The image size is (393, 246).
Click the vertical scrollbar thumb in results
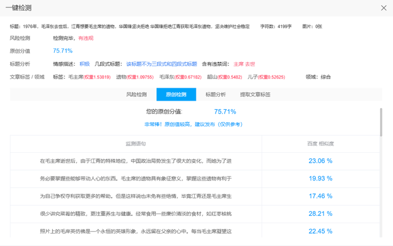381,122
